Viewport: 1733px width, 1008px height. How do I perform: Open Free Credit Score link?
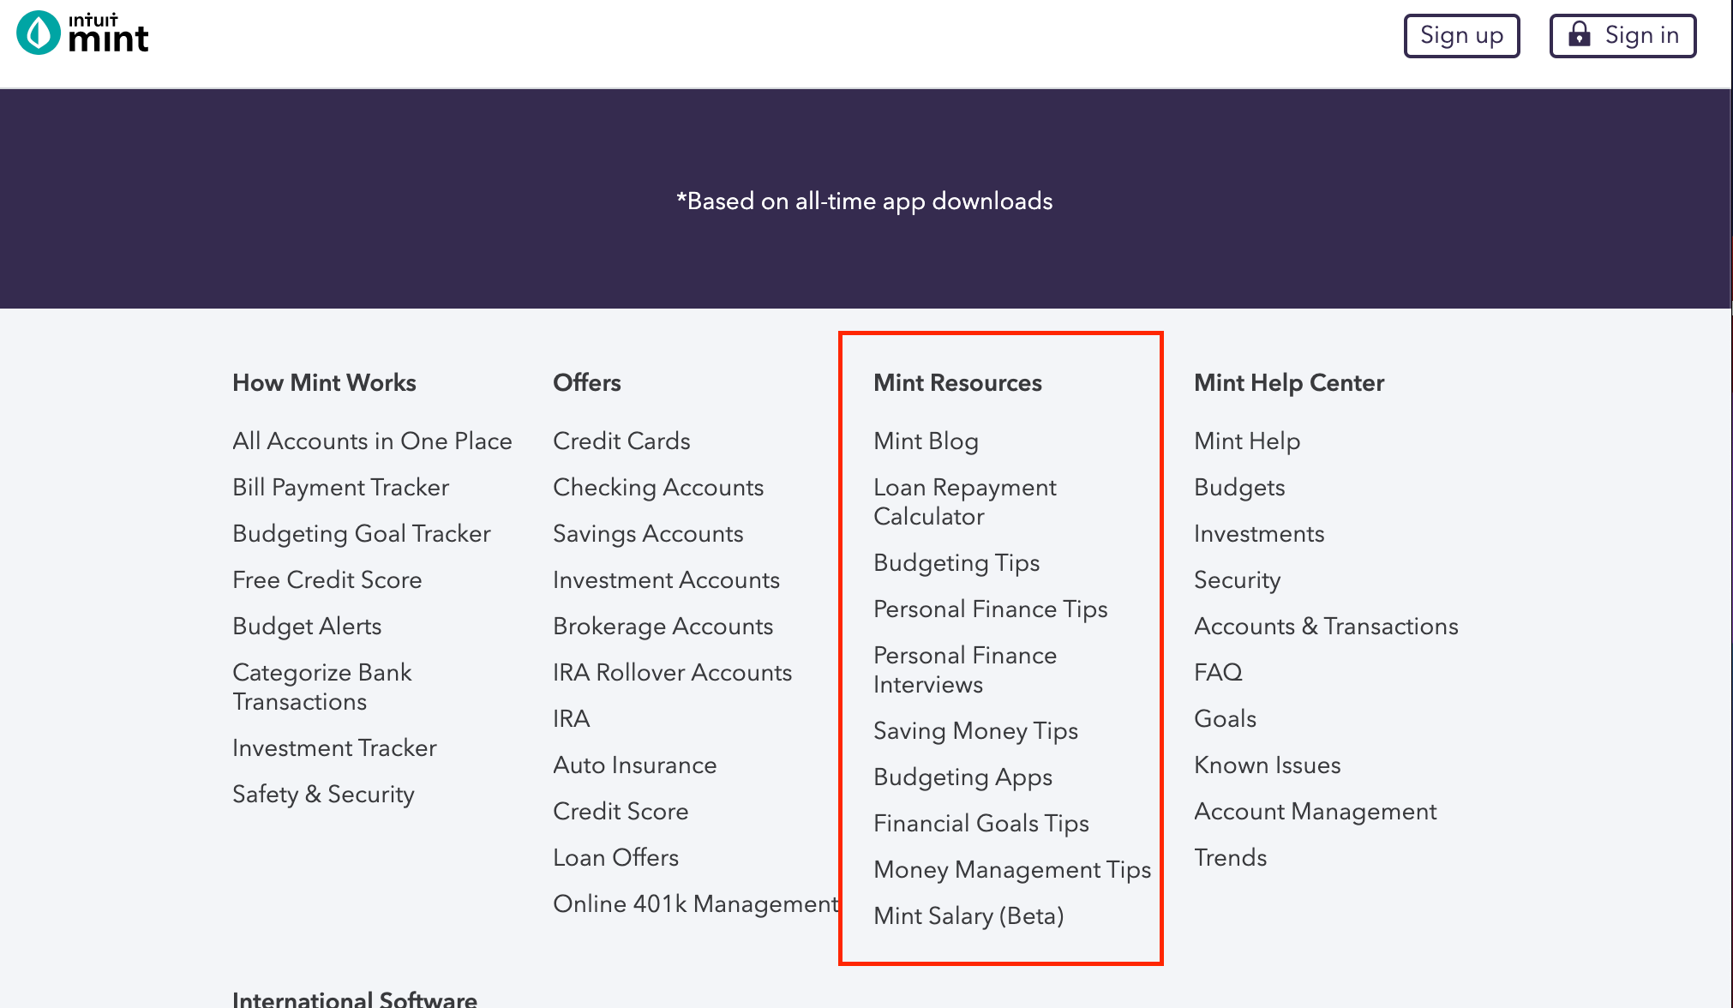[327, 579]
